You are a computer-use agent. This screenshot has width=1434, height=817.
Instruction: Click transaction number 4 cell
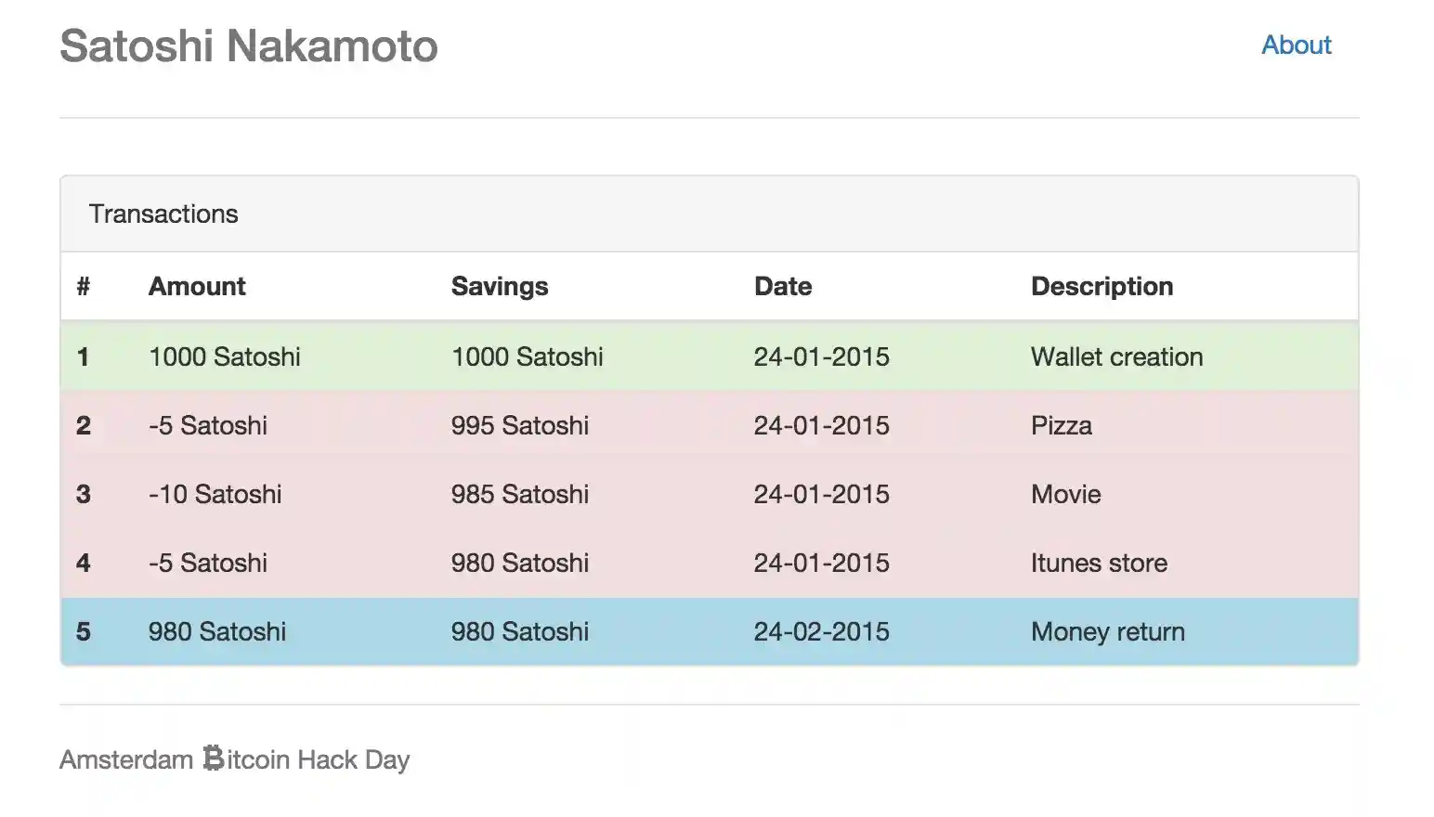(84, 563)
